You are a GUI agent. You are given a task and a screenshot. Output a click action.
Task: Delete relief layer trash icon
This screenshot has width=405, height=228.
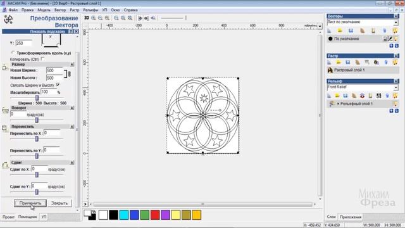point(387,96)
